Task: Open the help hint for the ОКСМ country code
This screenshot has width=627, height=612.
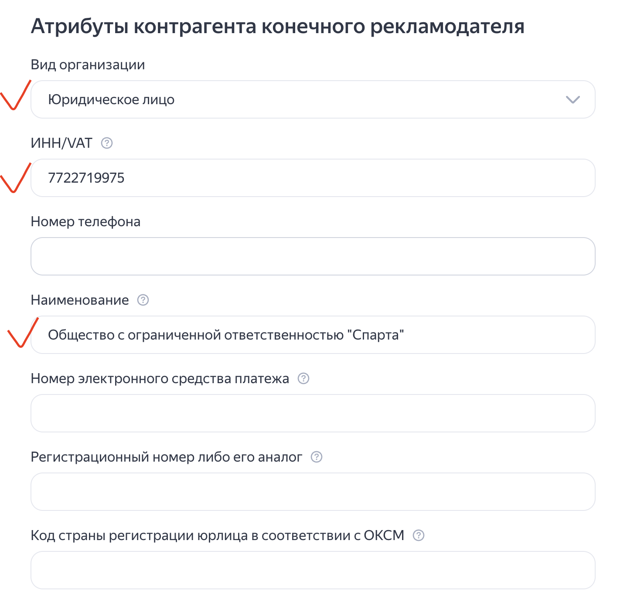Action: click(x=419, y=535)
